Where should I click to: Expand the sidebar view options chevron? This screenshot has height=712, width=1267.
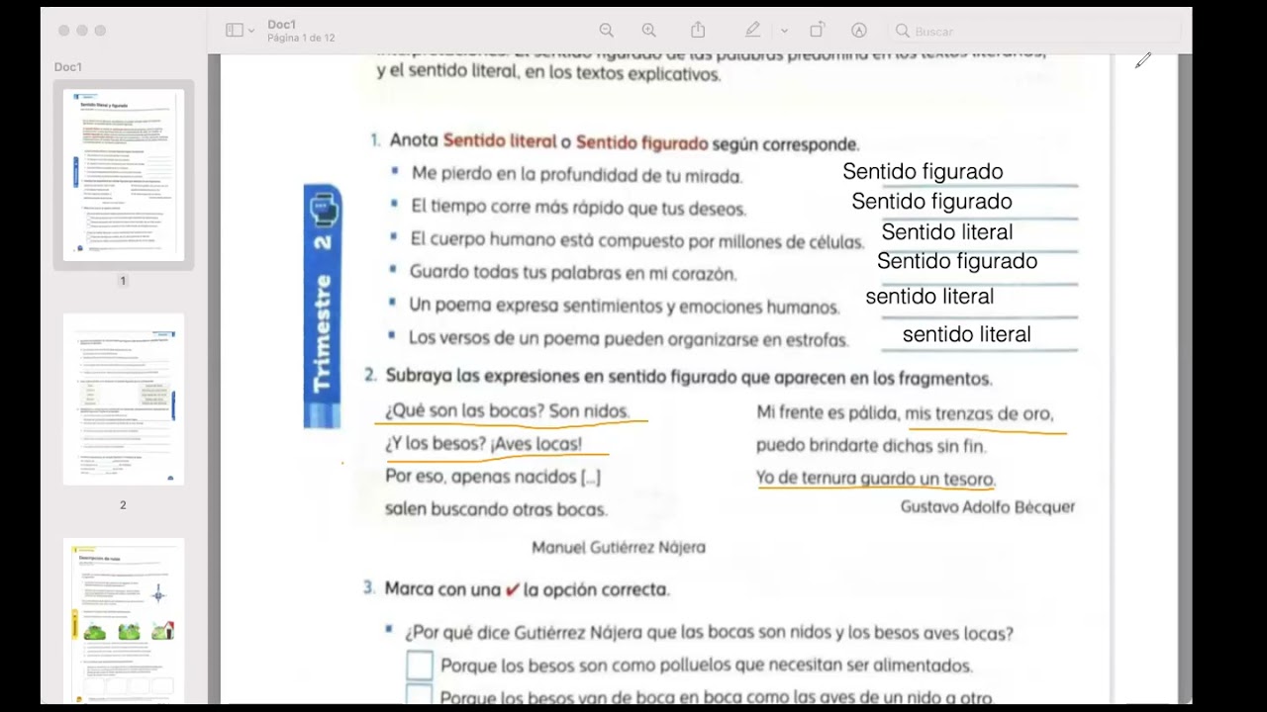251,31
